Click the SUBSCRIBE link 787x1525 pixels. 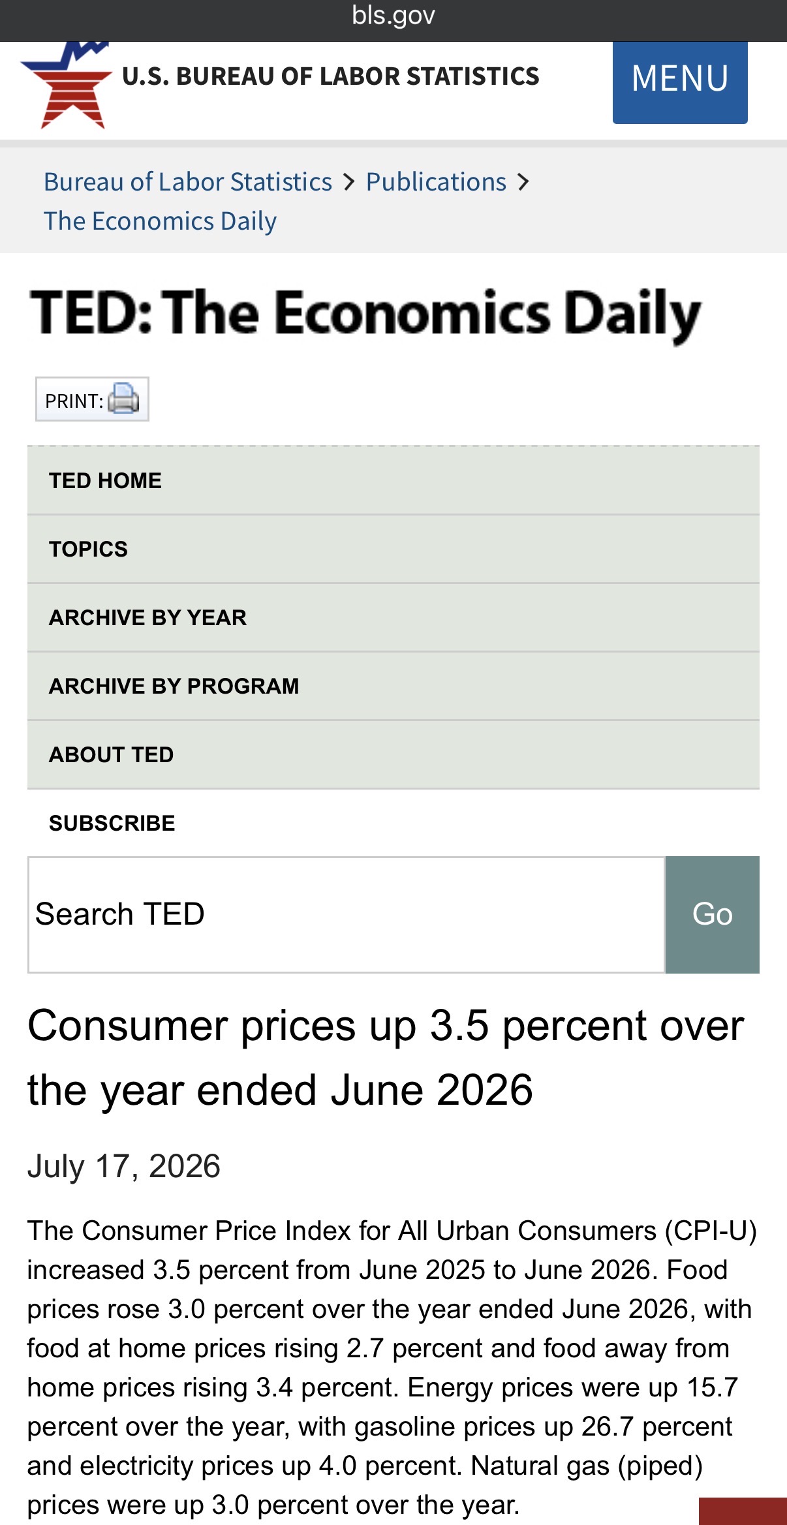point(112,823)
